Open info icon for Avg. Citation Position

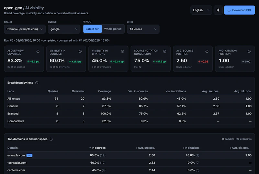click(249, 51)
